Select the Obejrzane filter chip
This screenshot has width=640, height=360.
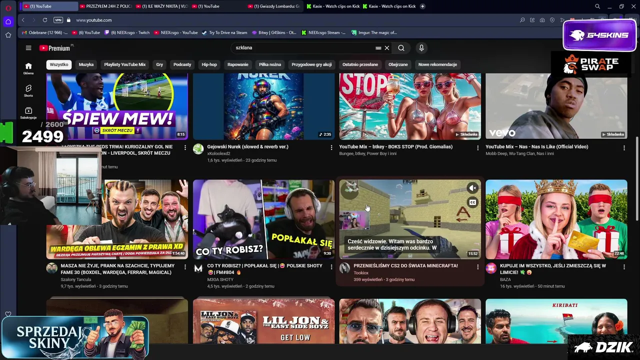(398, 64)
